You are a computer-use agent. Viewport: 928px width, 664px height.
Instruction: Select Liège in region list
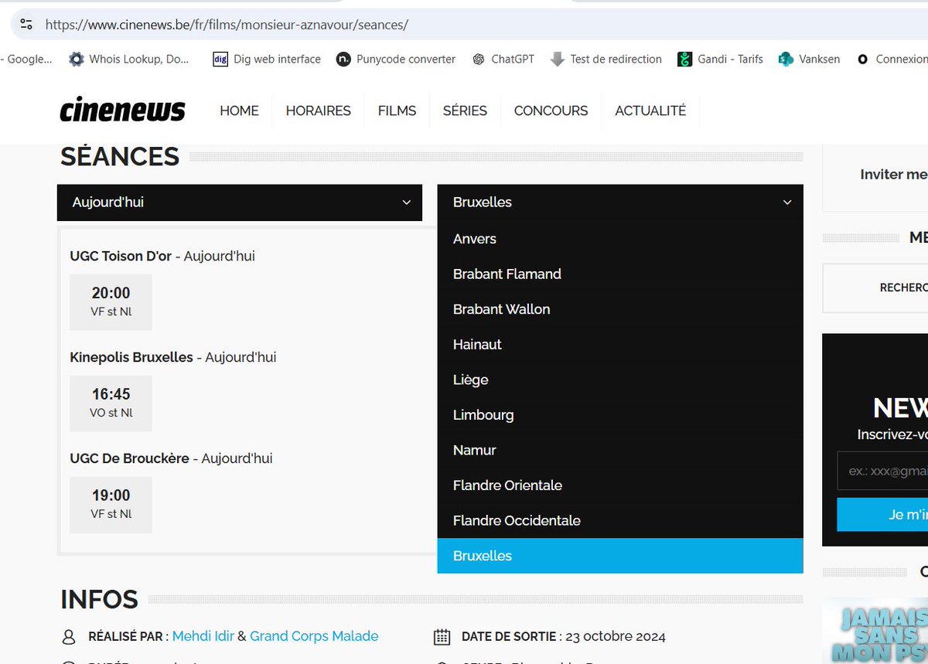point(620,380)
